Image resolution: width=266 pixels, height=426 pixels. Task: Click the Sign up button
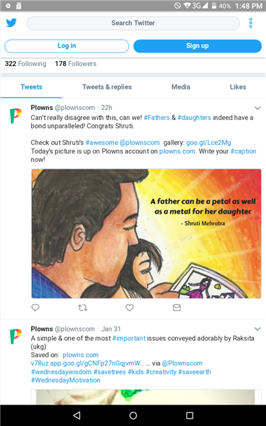[197, 46]
